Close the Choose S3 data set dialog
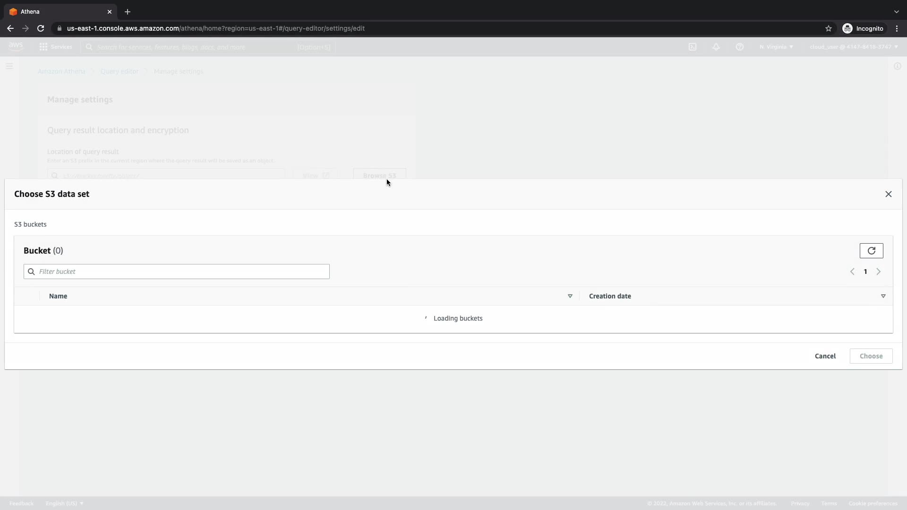Viewport: 907px width, 510px height. (x=888, y=194)
